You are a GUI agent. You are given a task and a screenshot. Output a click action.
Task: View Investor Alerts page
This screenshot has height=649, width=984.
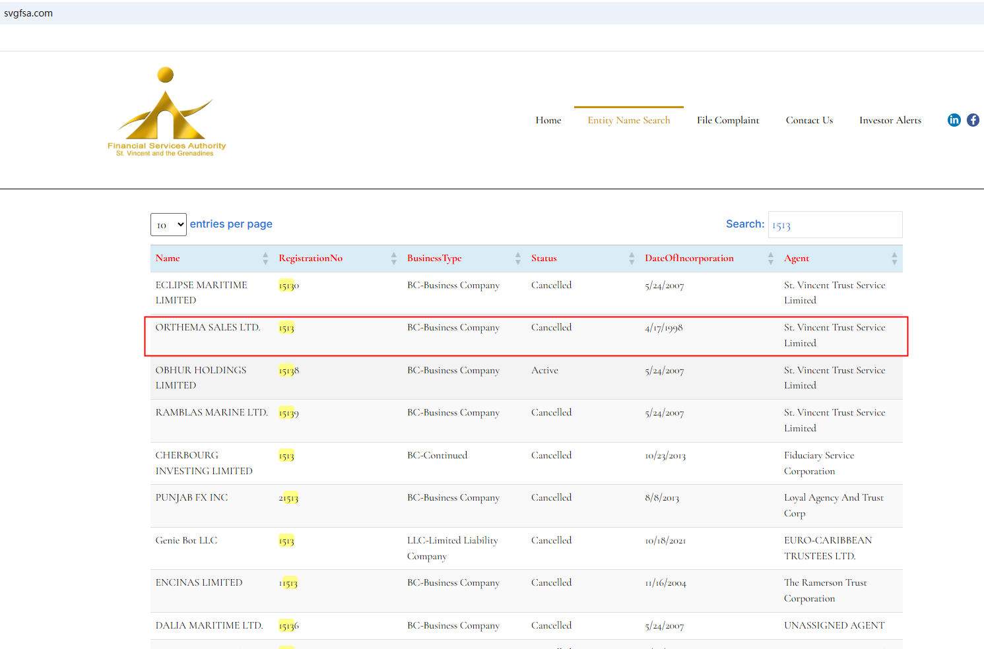890,120
